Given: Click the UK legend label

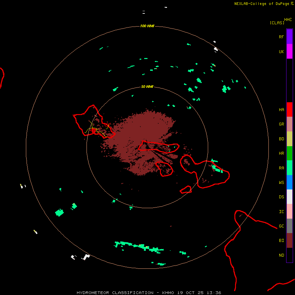Looking at the screenshot, I should 281,51.
